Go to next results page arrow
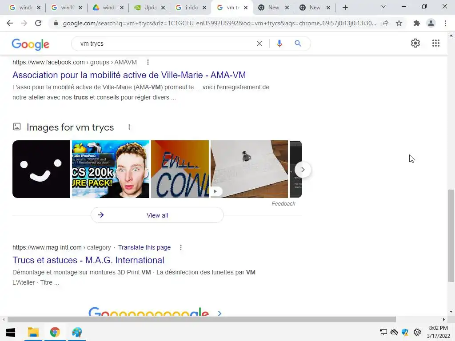Image resolution: width=455 pixels, height=341 pixels. [x=220, y=313]
